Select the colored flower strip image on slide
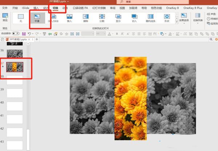The width and height of the screenshot is (218, 151). coord(130,98)
